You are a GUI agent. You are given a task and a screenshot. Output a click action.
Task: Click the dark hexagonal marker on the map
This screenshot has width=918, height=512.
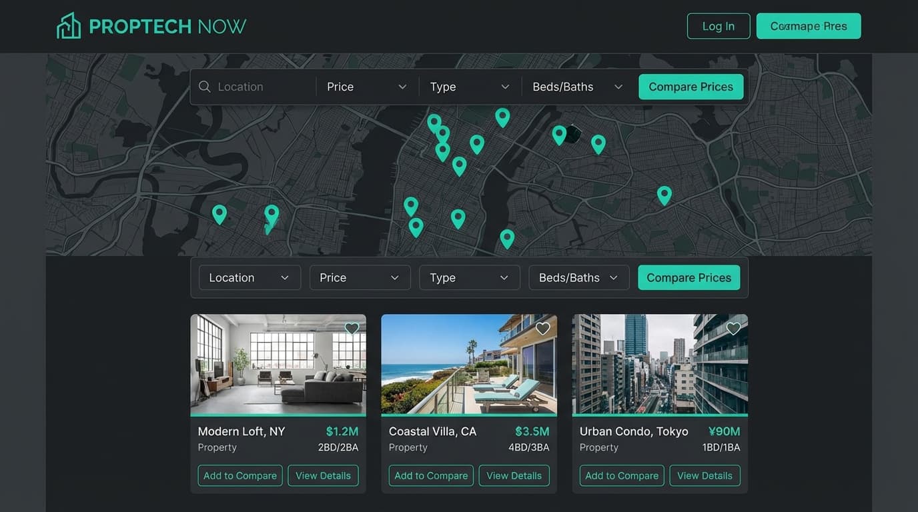coord(574,134)
